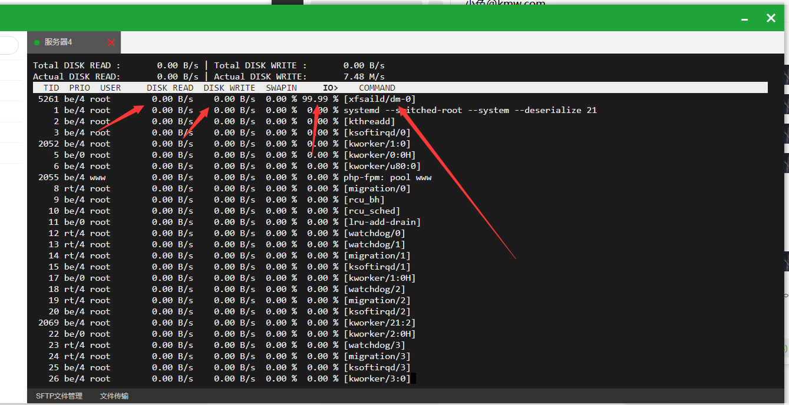The image size is (789, 405).
Task: Select the [kworker/2:0H] process row
Action: 401,334
